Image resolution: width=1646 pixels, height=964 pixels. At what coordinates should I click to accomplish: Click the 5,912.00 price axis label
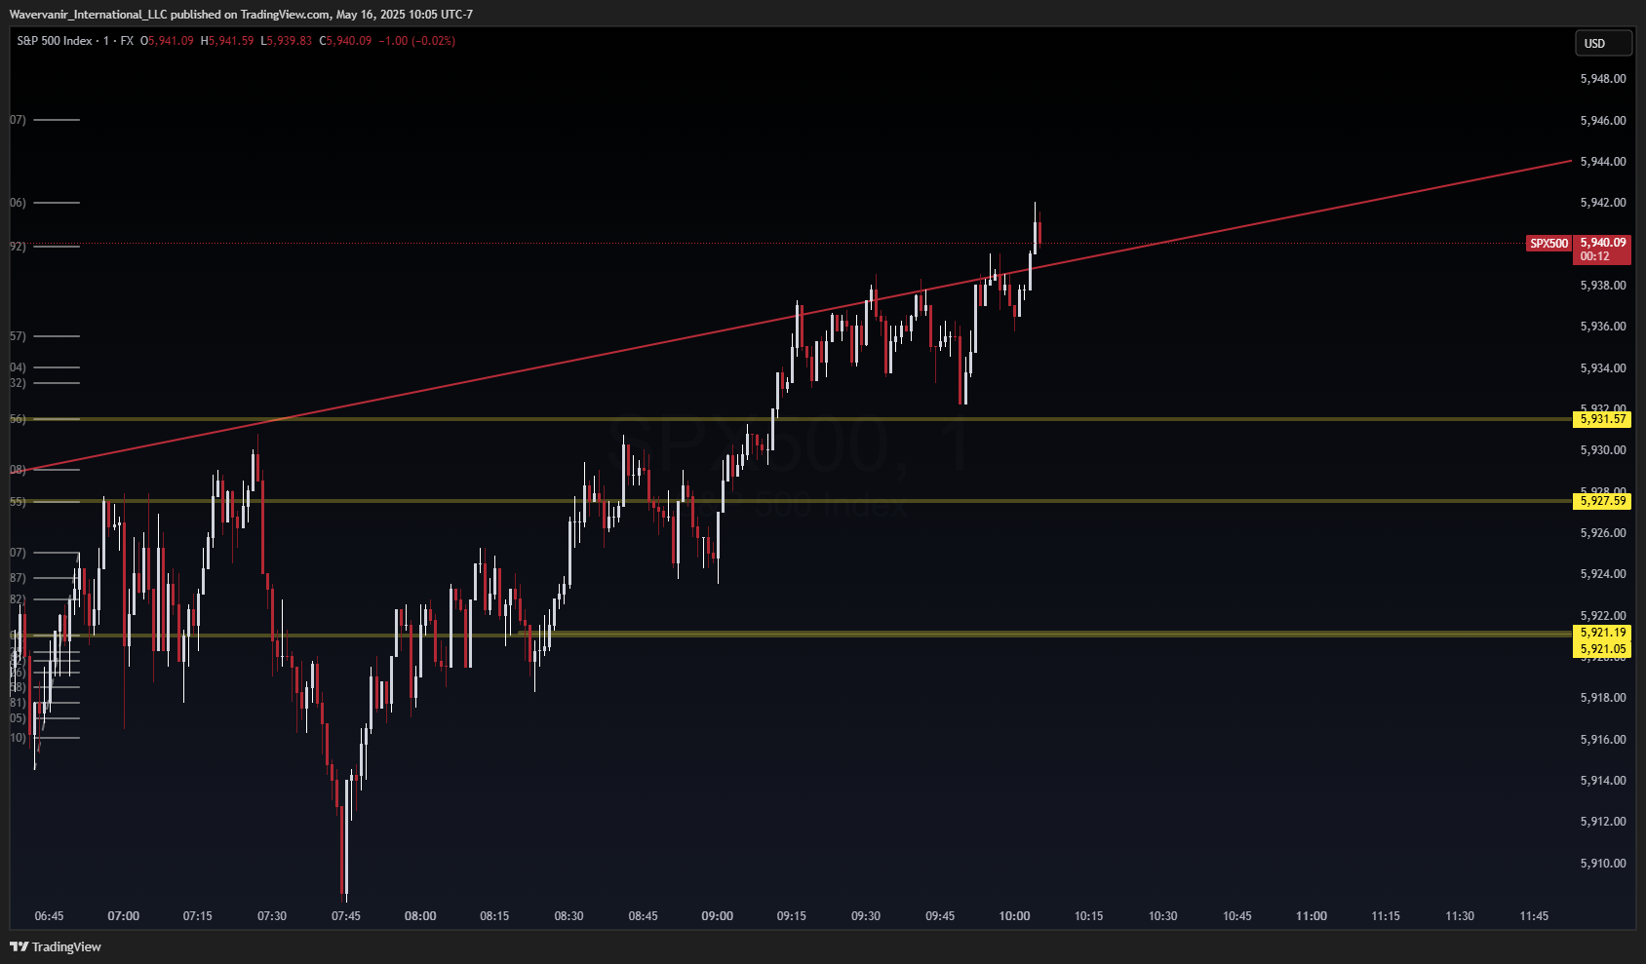tap(1603, 822)
